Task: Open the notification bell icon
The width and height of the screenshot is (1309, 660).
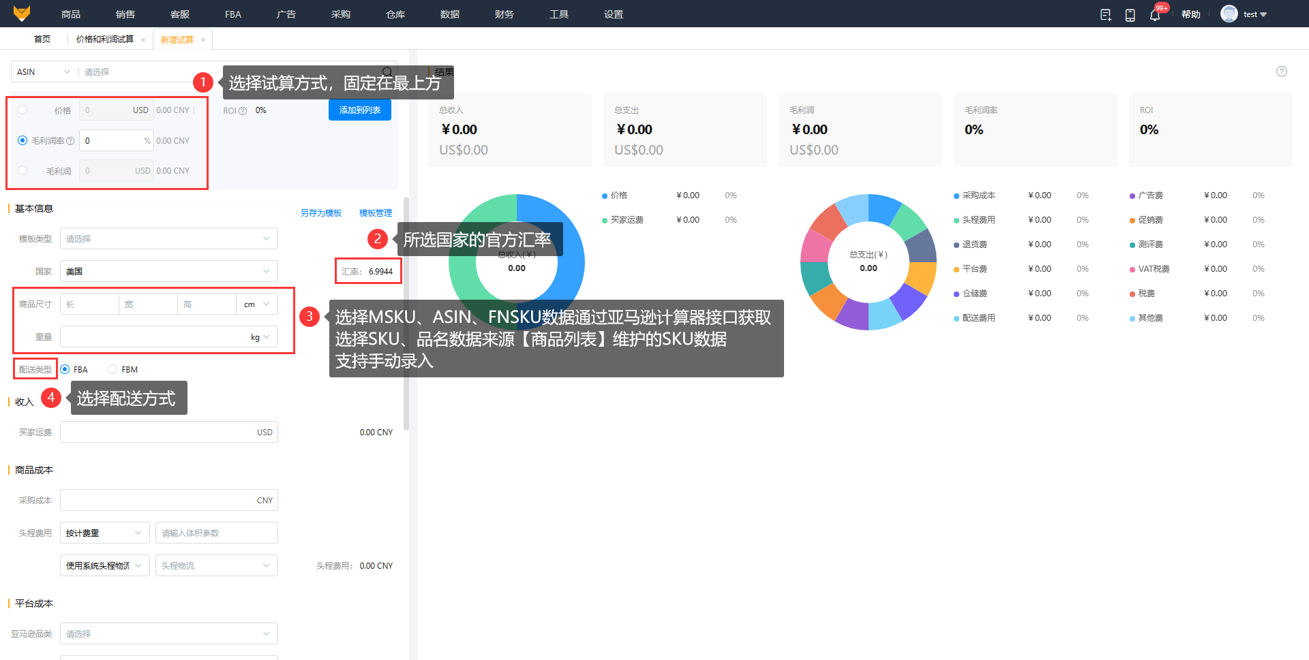Action: click(1155, 14)
